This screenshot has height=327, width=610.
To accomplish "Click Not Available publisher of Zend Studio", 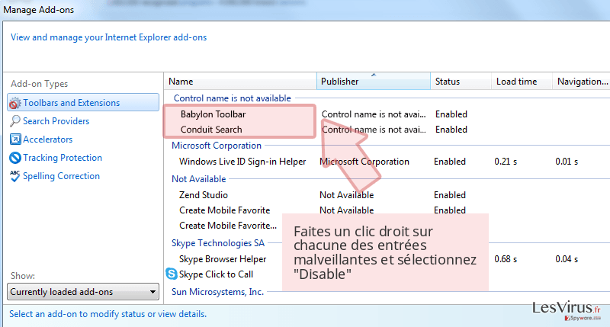I will pyautogui.click(x=346, y=195).
